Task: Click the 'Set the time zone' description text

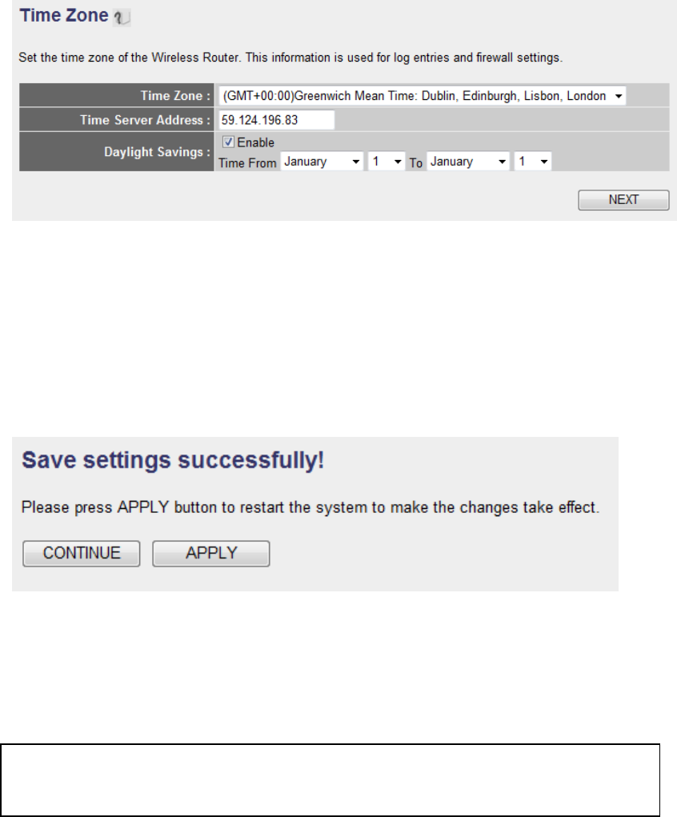Action: point(290,58)
